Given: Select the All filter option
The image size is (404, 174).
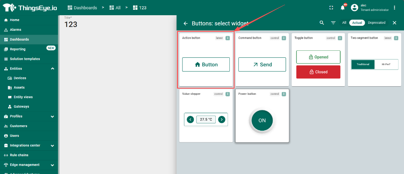Looking at the screenshot, I should [x=344, y=23].
